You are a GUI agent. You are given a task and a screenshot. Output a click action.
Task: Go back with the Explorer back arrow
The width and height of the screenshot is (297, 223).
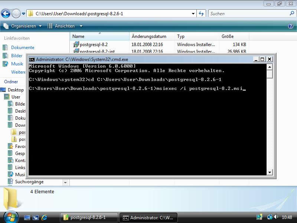[6, 14]
